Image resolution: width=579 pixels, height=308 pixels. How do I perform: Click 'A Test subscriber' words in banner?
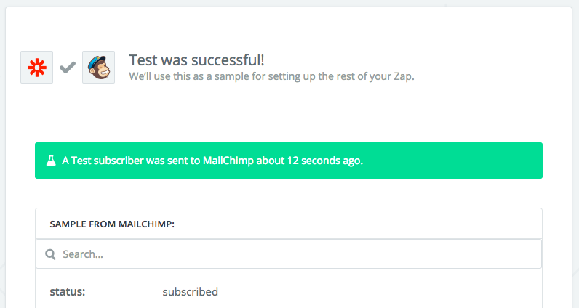(103, 161)
